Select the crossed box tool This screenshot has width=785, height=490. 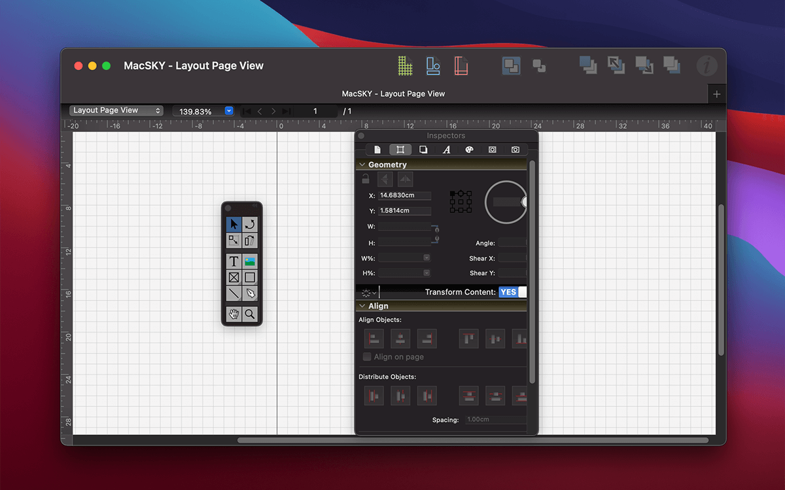point(234,277)
